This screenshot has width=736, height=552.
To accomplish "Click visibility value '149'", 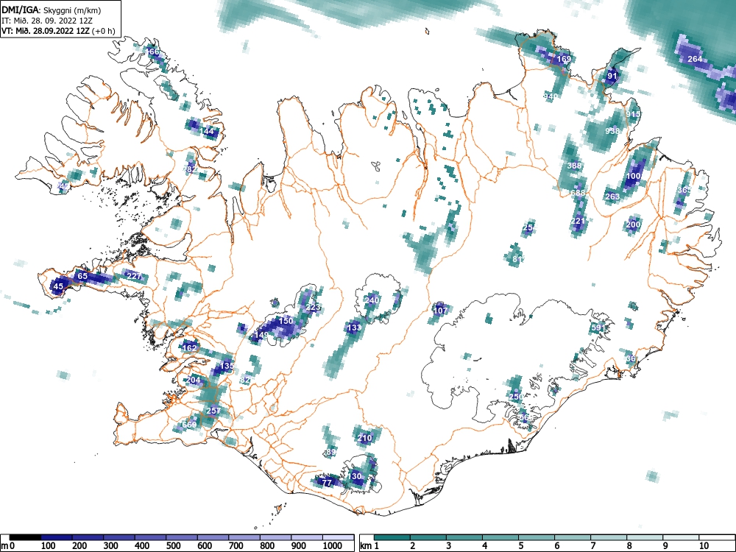I will tap(261, 335).
